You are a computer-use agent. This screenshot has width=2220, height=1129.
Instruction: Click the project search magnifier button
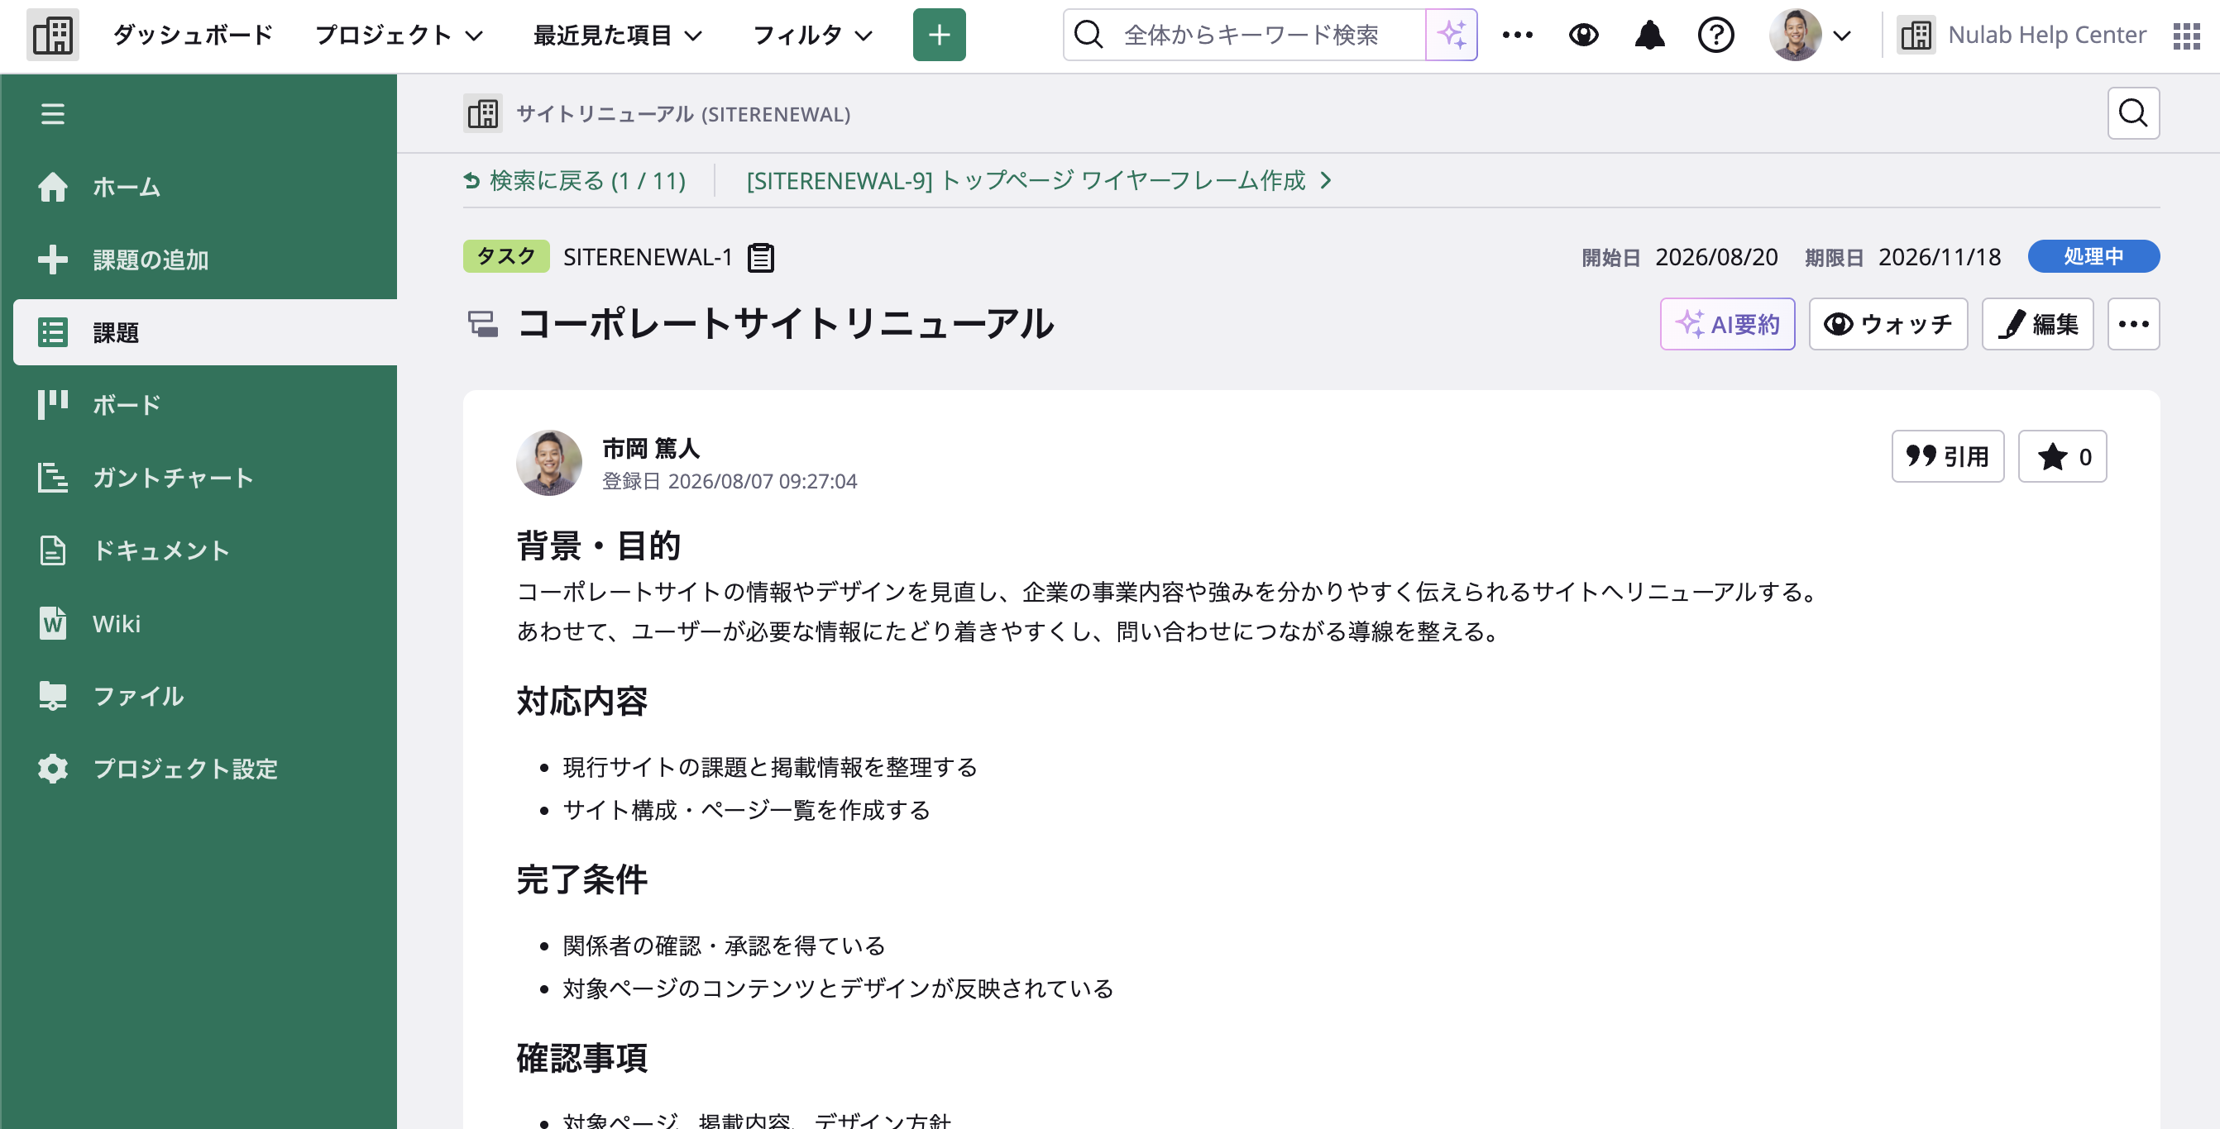tap(2133, 112)
